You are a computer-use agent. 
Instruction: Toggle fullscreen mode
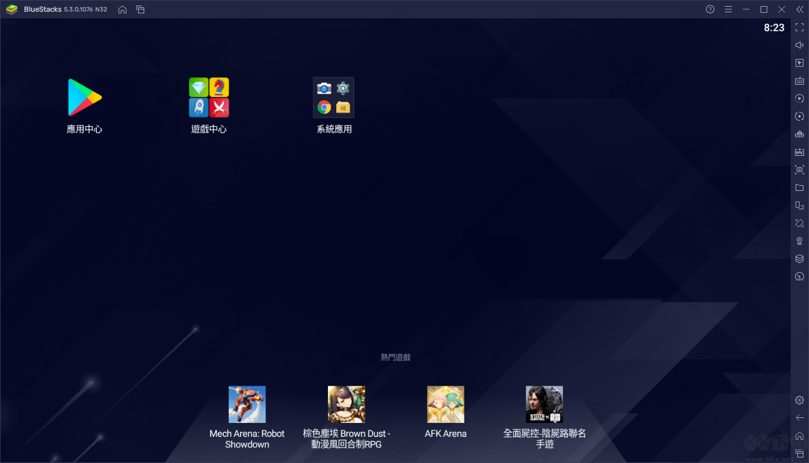[x=800, y=27]
